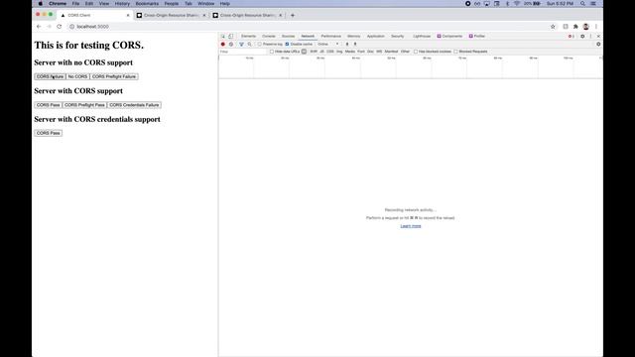635x357 pixels.
Task: Filter requests by XHR
Action: pyautogui.click(x=314, y=52)
